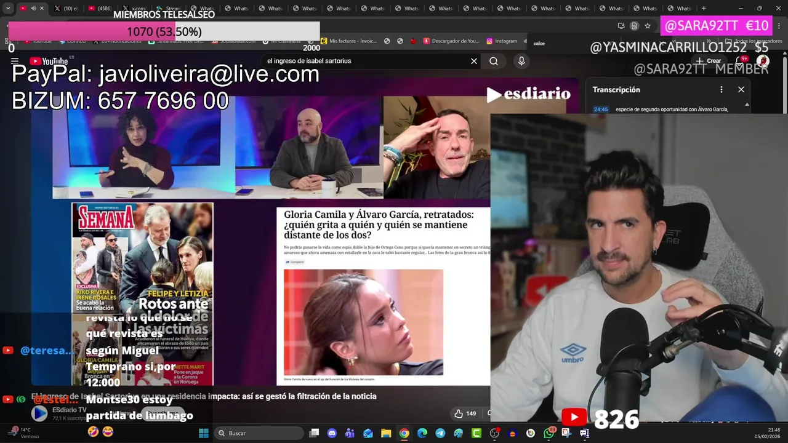Bookmark this page with the star
This screenshot has width=788, height=443.
648,26
